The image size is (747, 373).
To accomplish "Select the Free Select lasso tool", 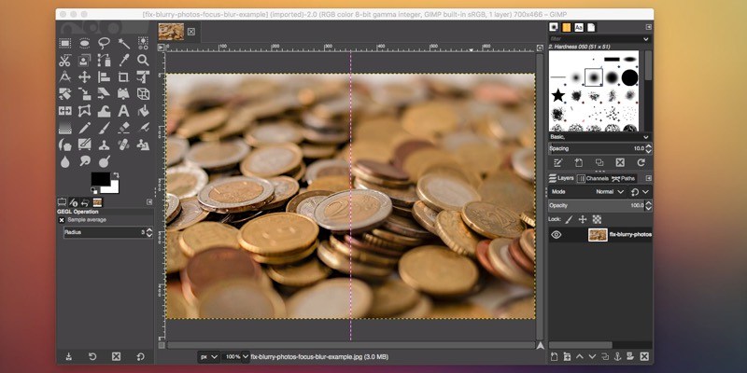I will 104,43.
